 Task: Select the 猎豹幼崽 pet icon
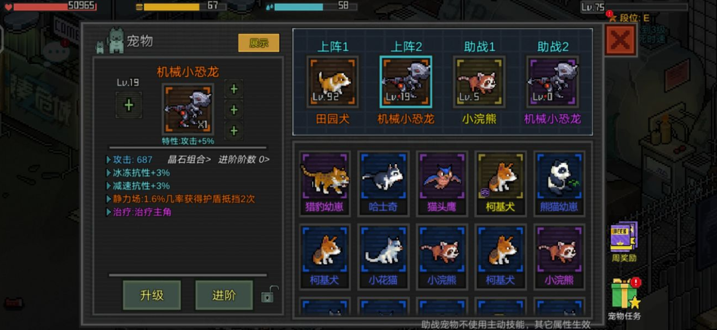pyautogui.click(x=324, y=183)
